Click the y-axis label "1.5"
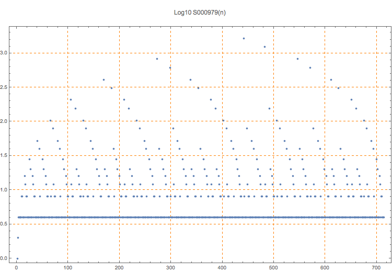Image resolution: width=392 pixels, height=272 pixels. point(3,156)
